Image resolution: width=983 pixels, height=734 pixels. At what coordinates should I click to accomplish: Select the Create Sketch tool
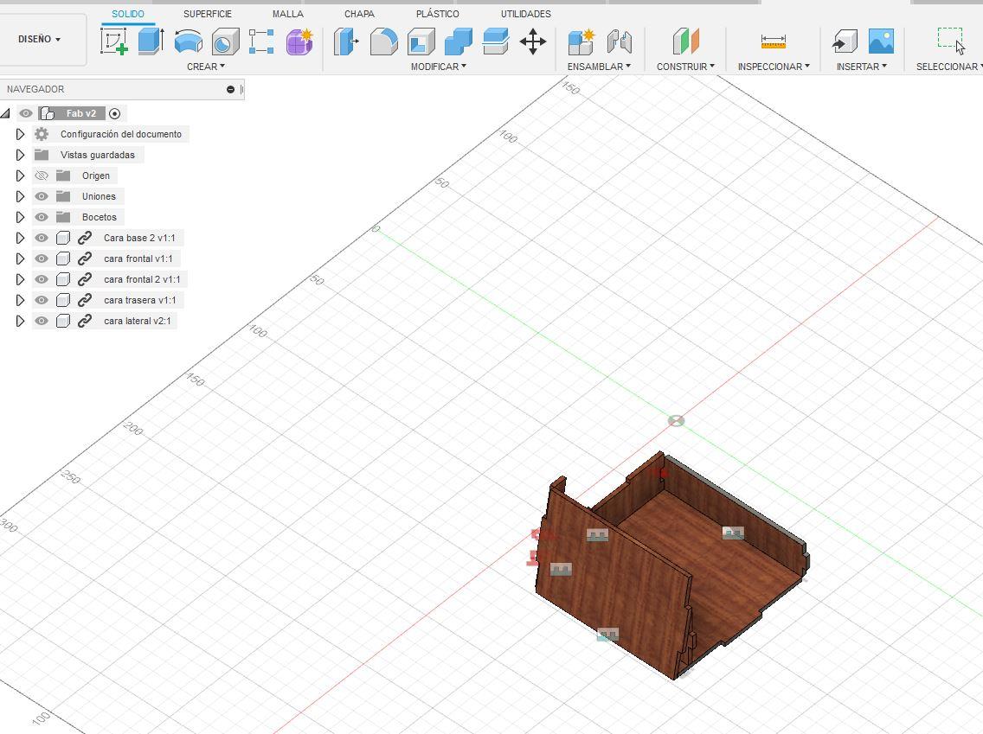[x=114, y=41]
